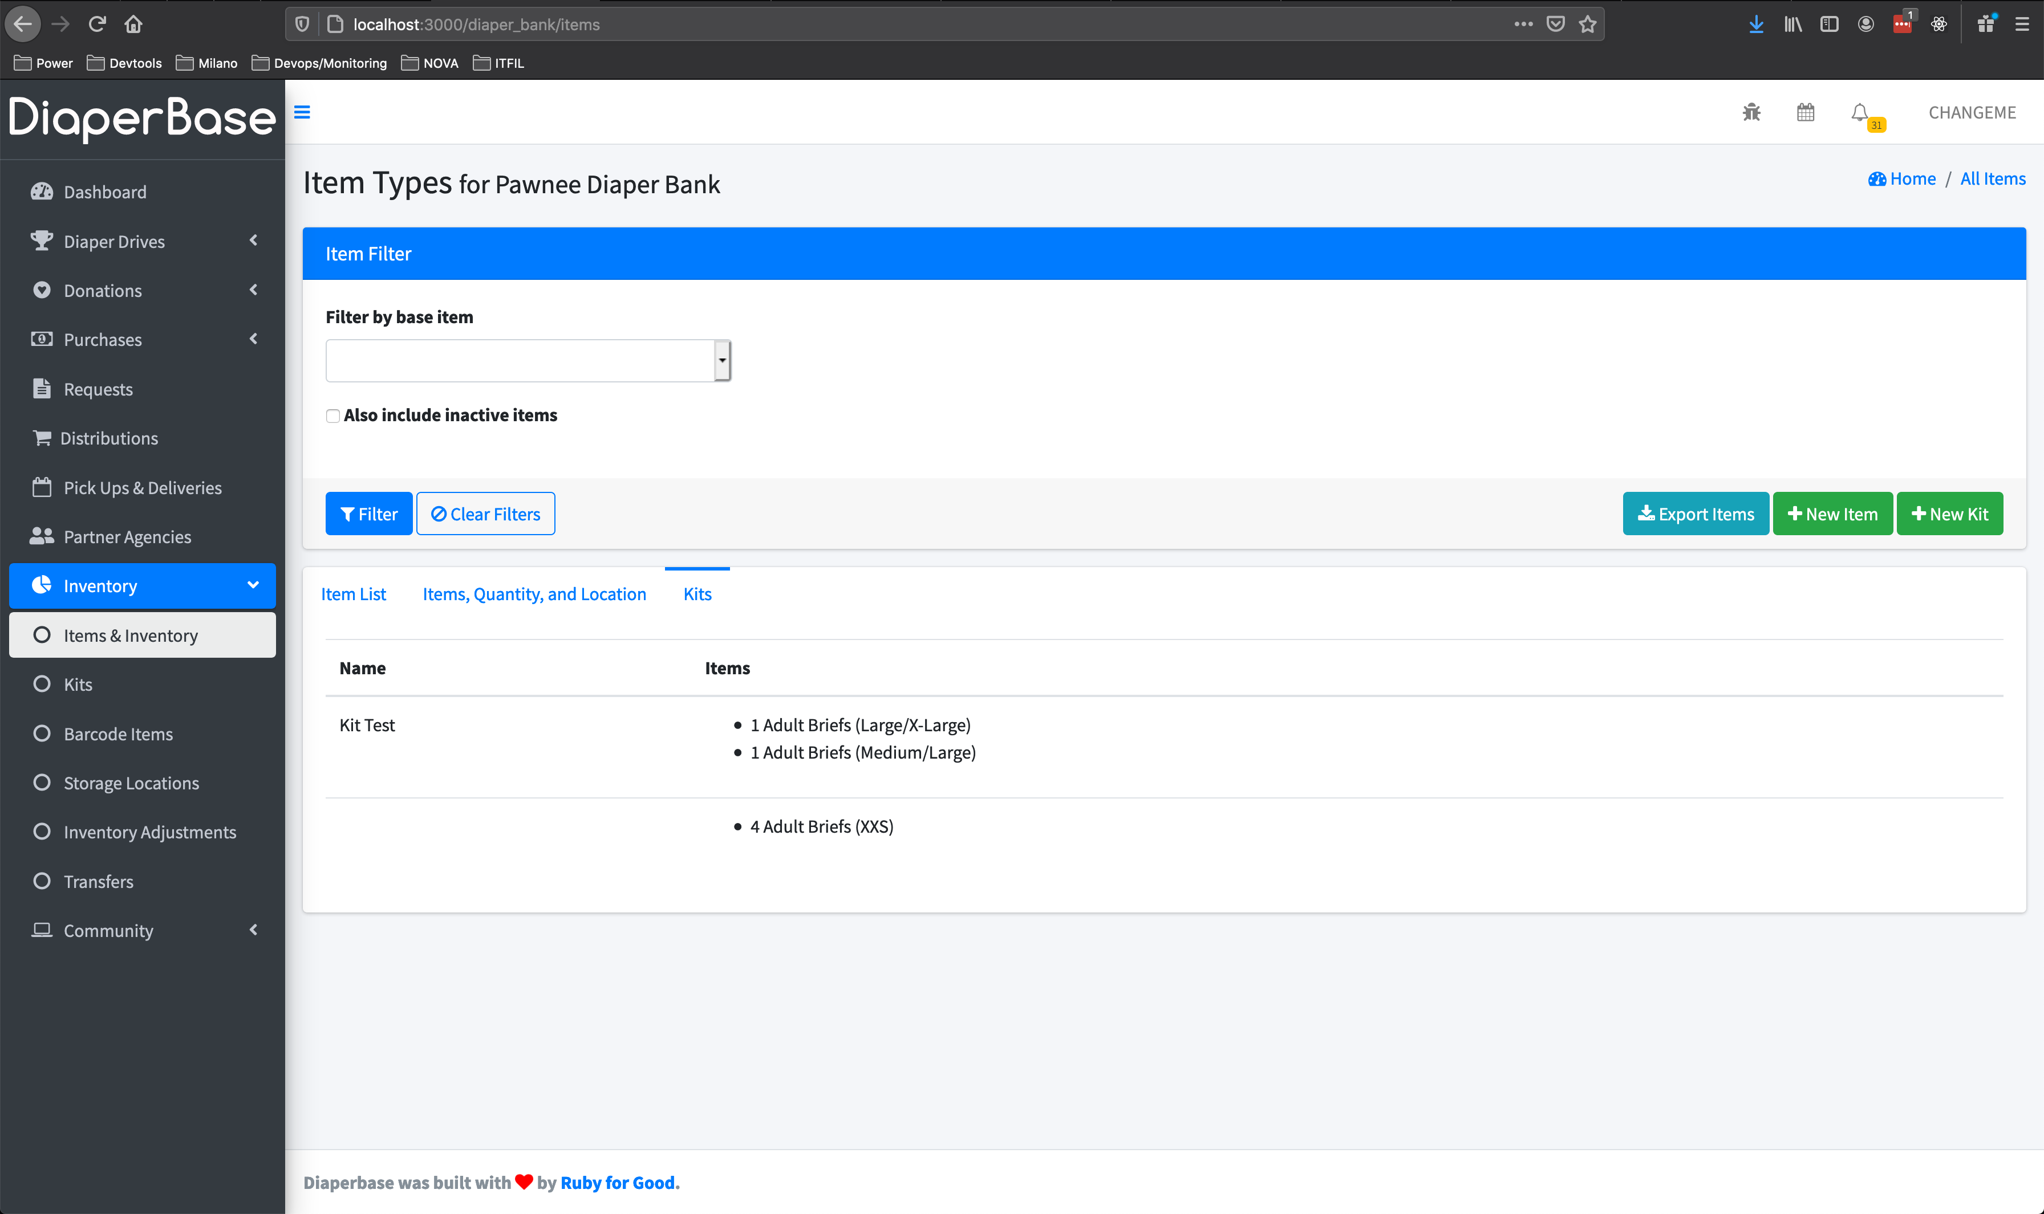Select Storage Locations in sidebar
This screenshot has height=1214, width=2044.
(131, 783)
